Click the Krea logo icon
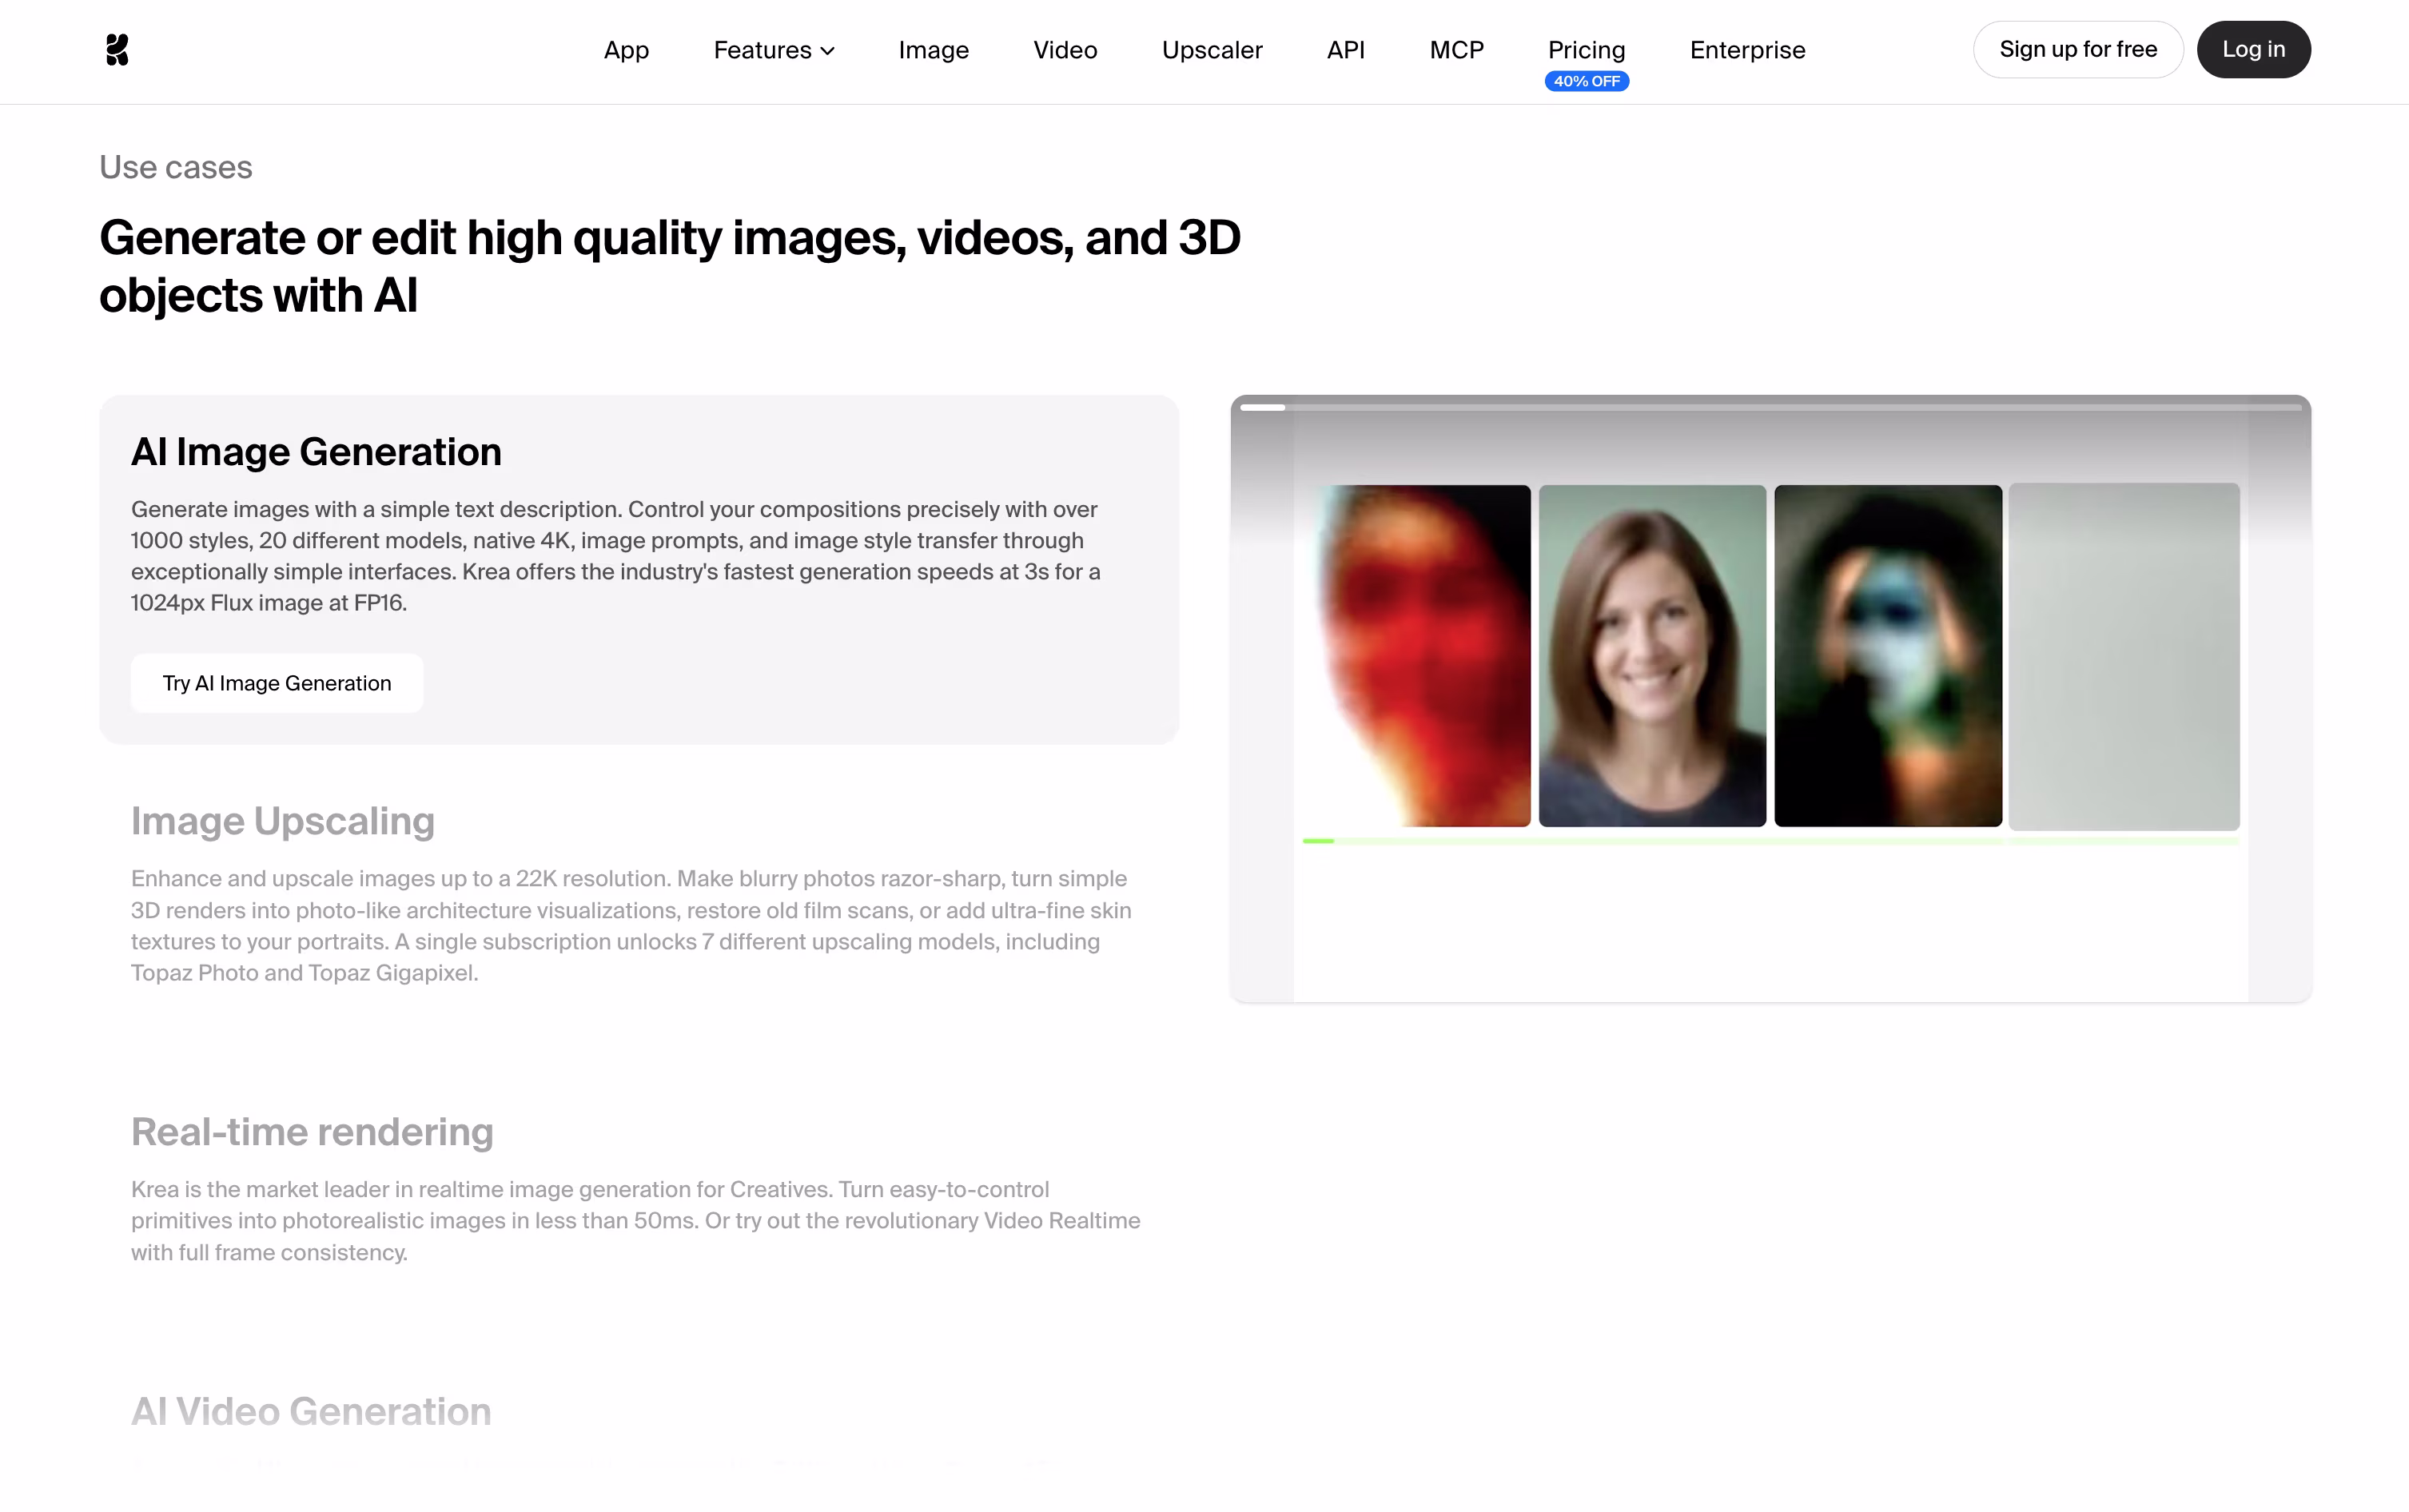The height and width of the screenshot is (1512, 2409). pyautogui.click(x=117, y=50)
